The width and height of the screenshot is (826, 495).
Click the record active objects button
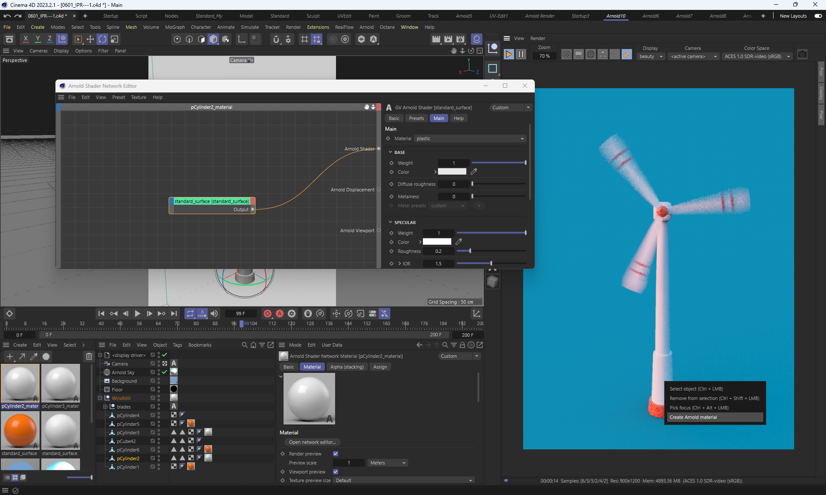click(x=268, y=314)
